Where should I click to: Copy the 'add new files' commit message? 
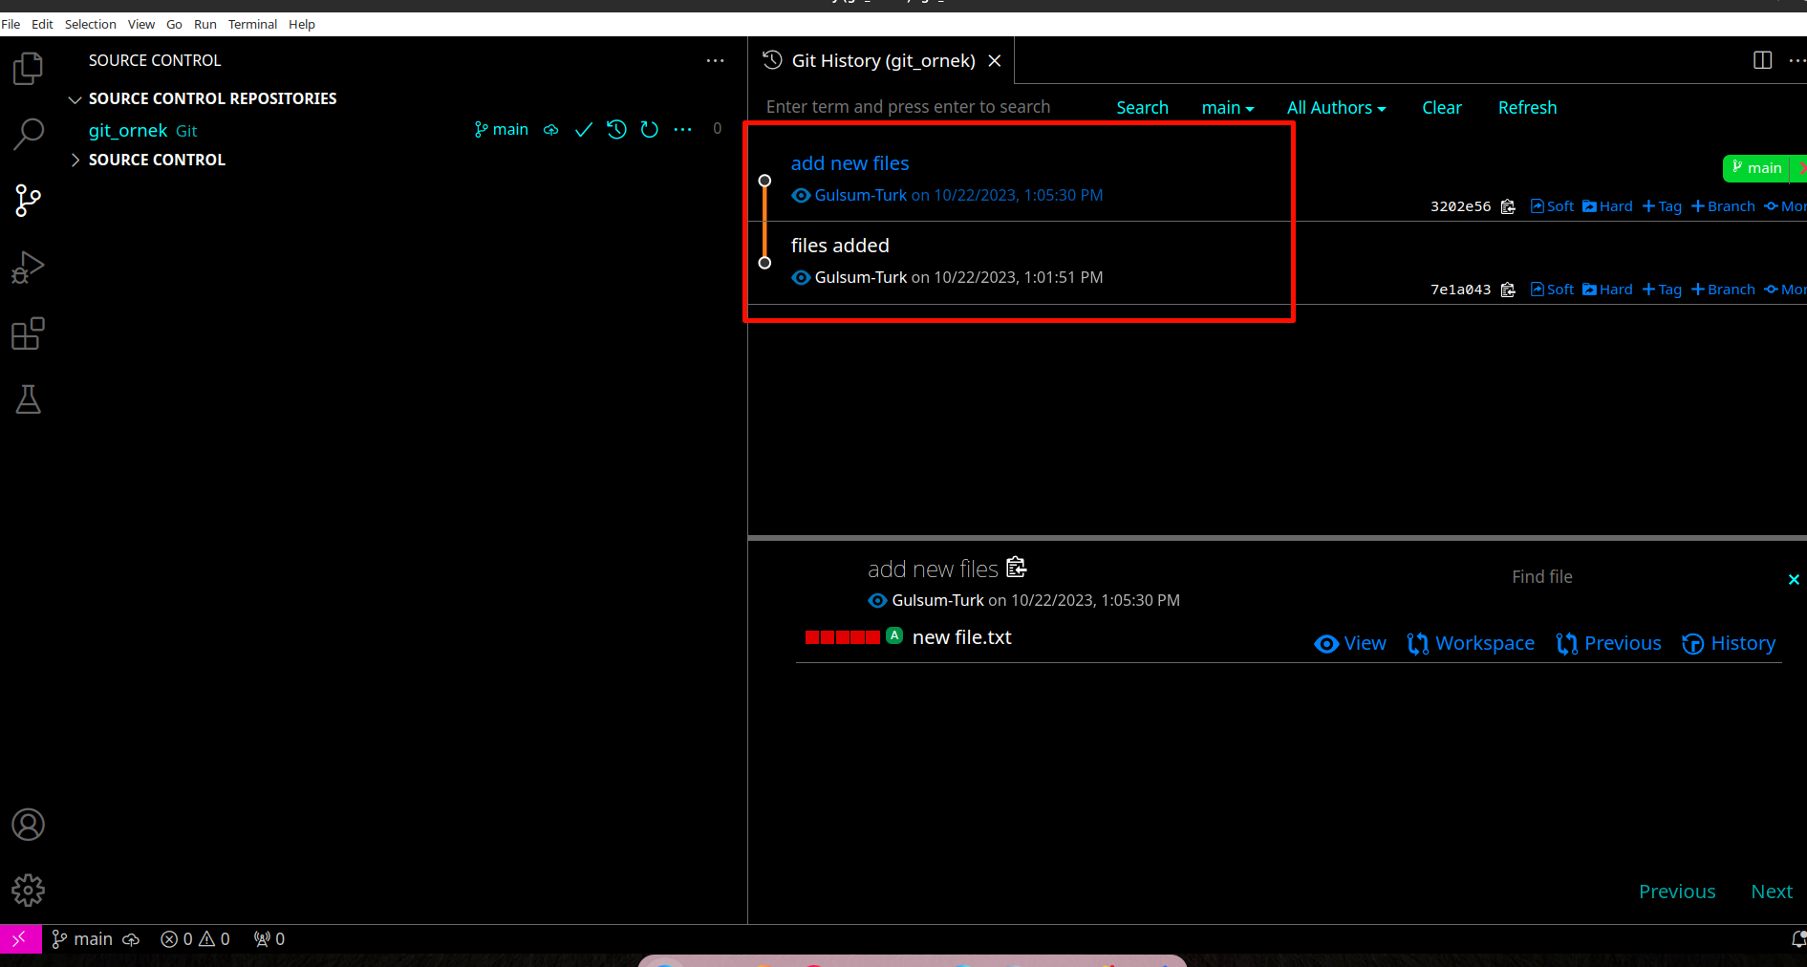1017,568
